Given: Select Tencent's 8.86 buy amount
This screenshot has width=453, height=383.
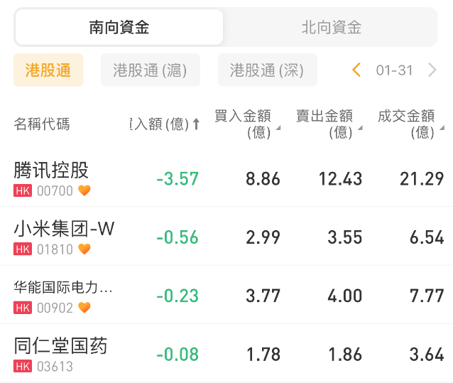Looking at the screenshot, I should (263, 178).
